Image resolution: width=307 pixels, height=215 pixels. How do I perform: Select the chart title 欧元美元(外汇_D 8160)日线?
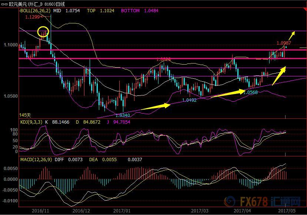(37, 4)
